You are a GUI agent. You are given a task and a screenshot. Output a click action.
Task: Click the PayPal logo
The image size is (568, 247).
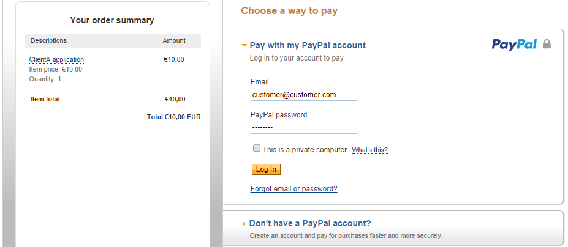click(514, 45)
